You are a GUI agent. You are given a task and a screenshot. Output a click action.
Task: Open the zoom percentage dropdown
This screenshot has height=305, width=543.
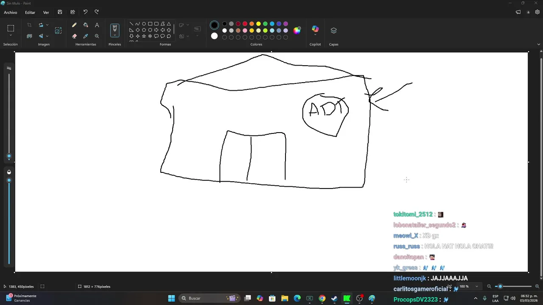tap(476, 286)
